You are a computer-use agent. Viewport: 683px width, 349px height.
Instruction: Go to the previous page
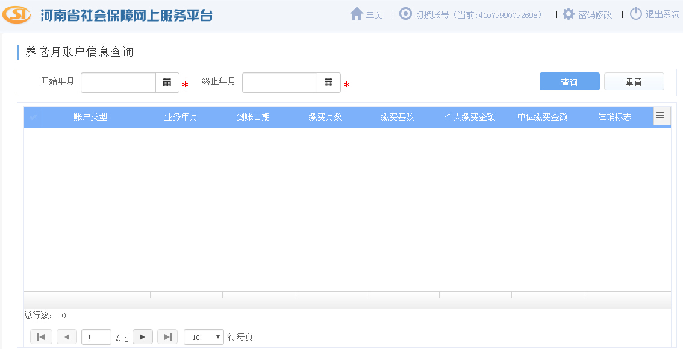coord(66,337)
